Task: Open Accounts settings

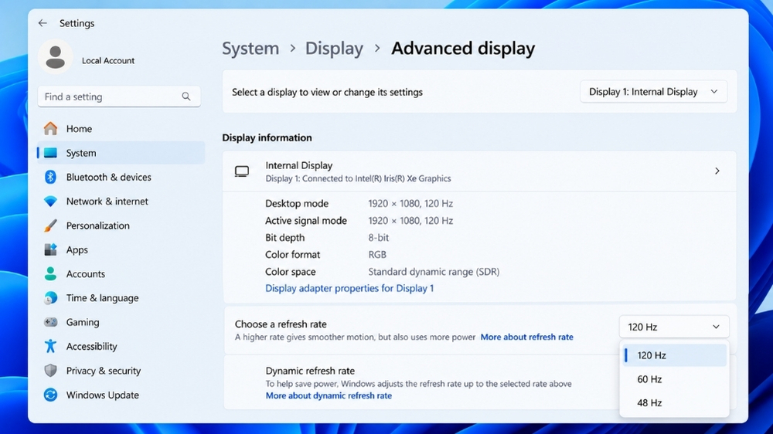Action: 121,274
